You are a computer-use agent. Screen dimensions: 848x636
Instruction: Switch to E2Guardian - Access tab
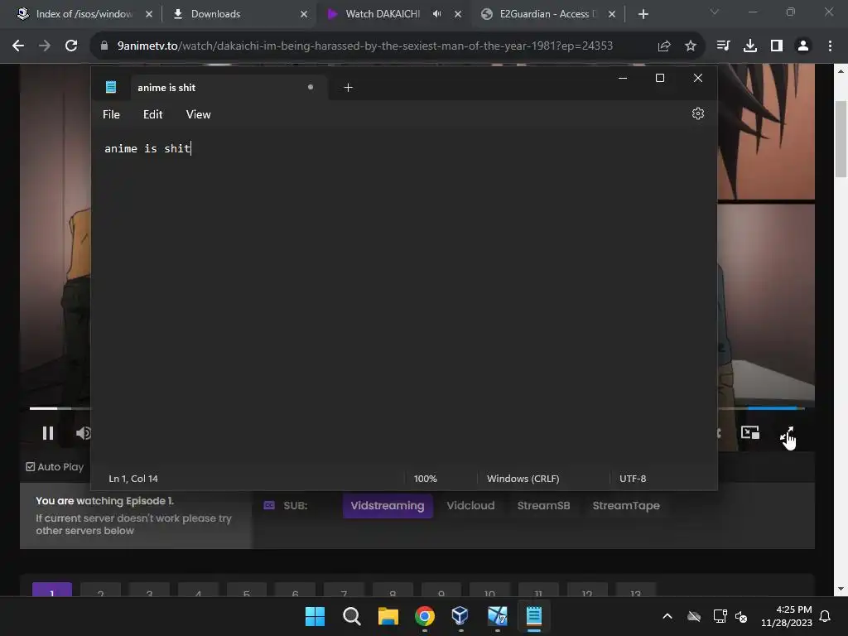(547, 14)
